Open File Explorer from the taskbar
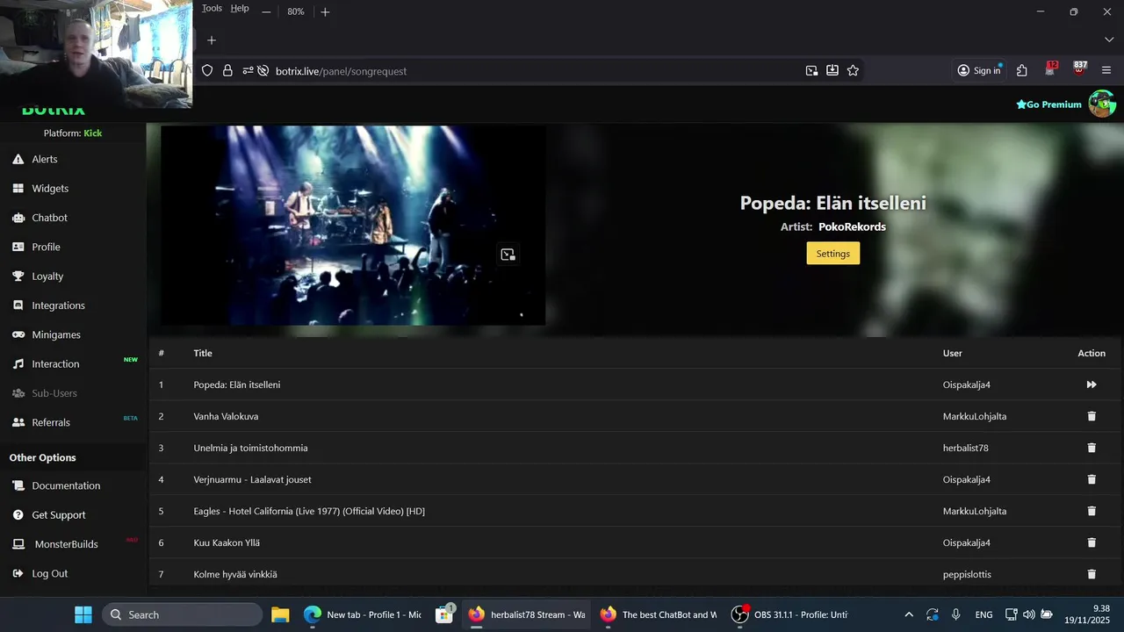1124x632 pixels. point(280,614)
